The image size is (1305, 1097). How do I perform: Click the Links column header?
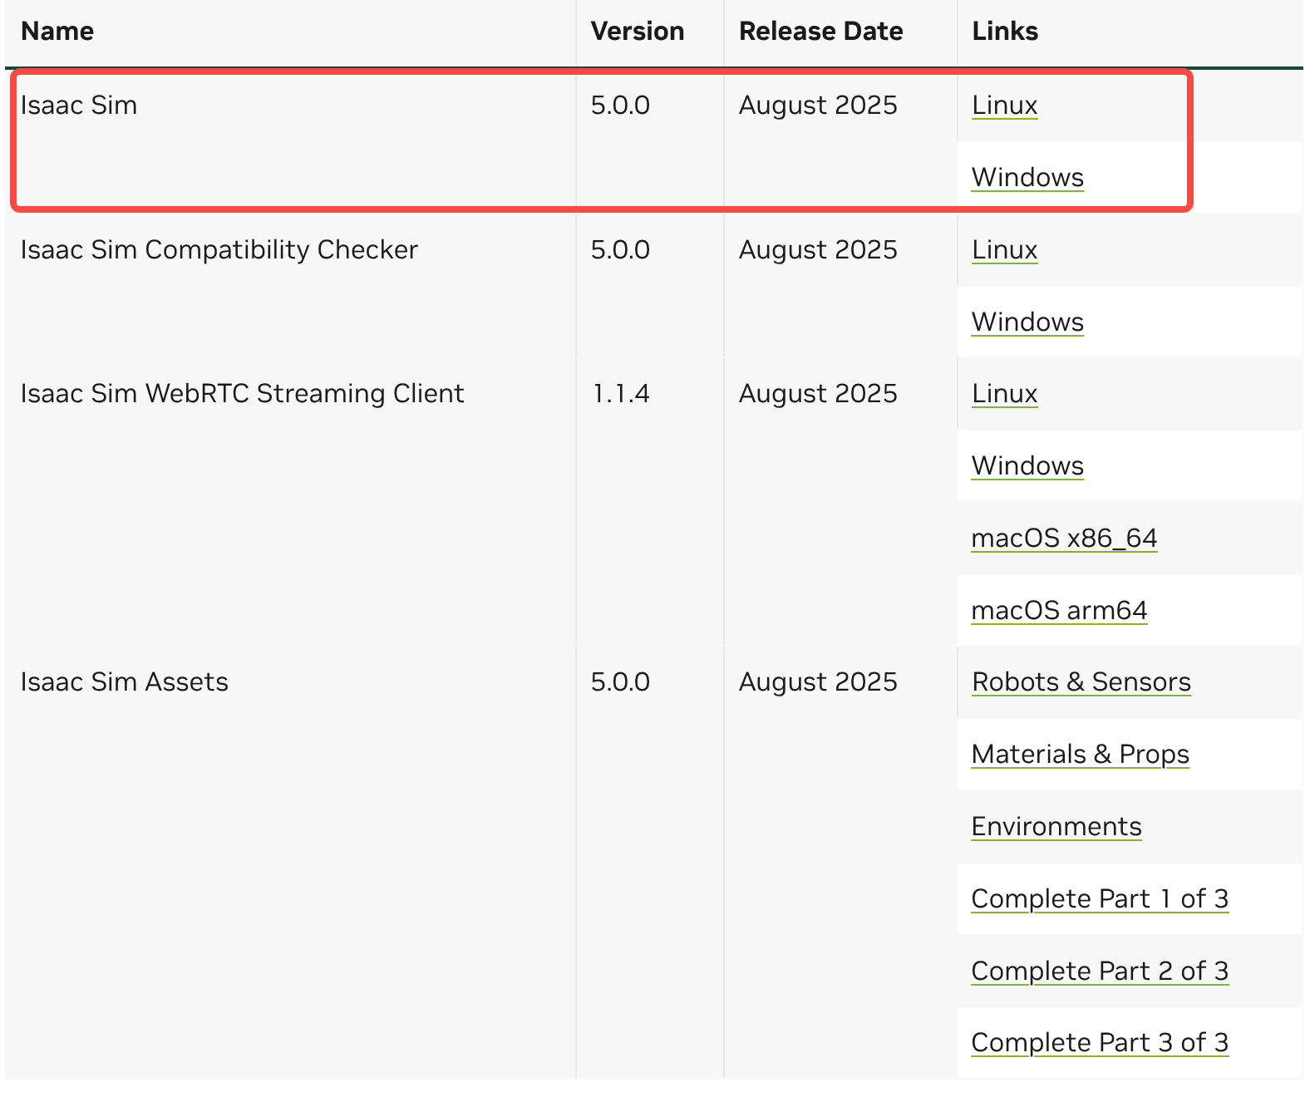click(1004, 32)
